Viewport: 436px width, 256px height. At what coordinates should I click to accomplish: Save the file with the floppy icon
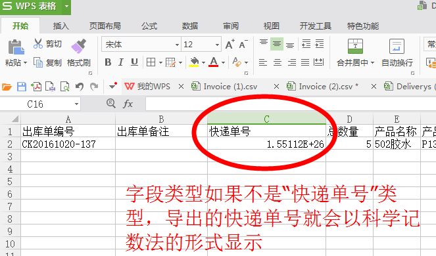point(22,87)
